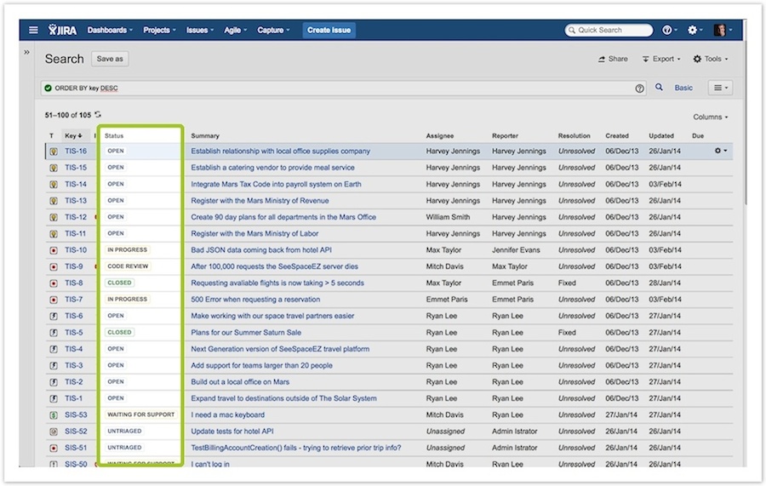The image size is (766, 486).
Task: Click the Save as button
Action: [110, 59]
